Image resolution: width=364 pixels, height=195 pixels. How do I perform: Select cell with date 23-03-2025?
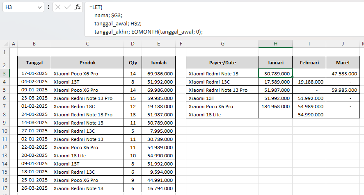click(34, 98)
